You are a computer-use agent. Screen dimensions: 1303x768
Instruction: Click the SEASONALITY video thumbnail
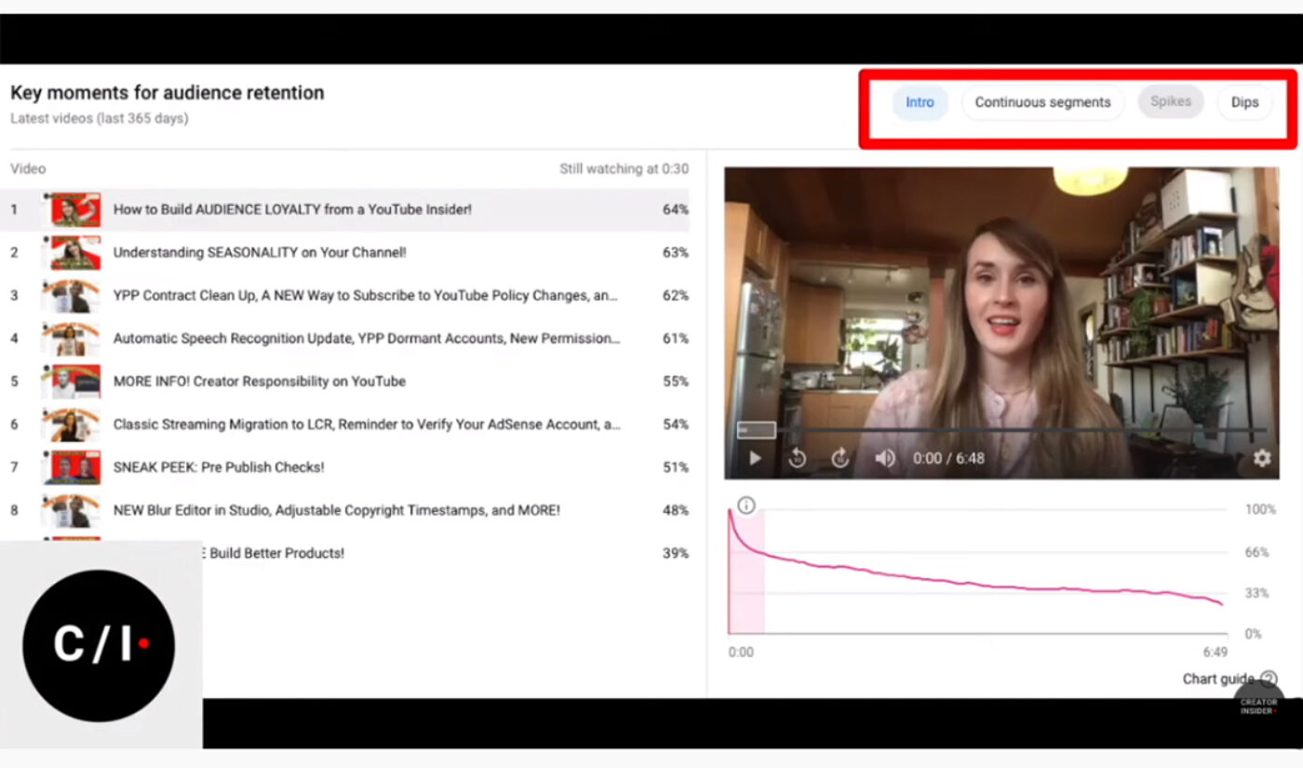[x=73, y=252]
